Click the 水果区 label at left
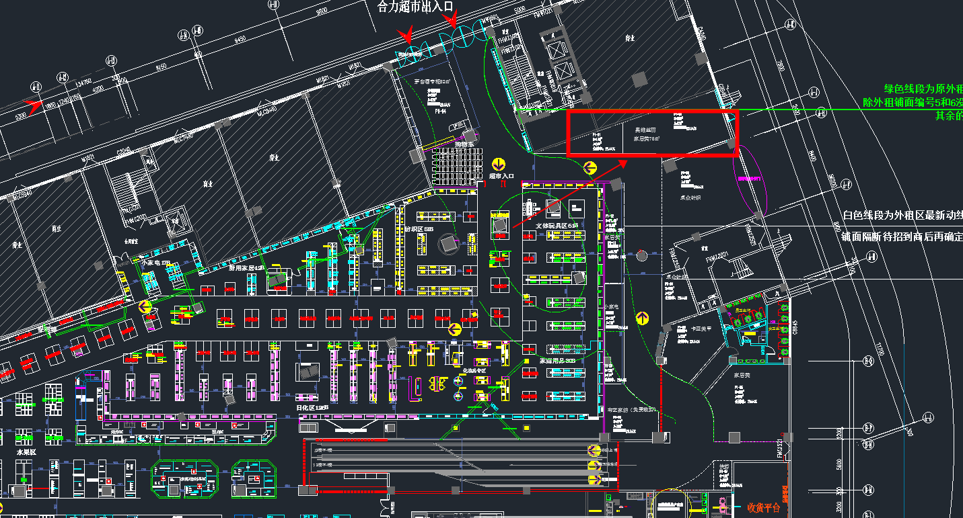 [26, 452]
